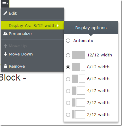Click the 3/12 width layout thumbnail
The width and height of the screenshot is (122, 126).
(x=79, y=102)
